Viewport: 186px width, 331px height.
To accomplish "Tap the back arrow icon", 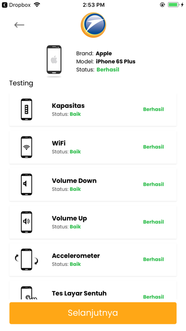I will [x=19, y=25].
